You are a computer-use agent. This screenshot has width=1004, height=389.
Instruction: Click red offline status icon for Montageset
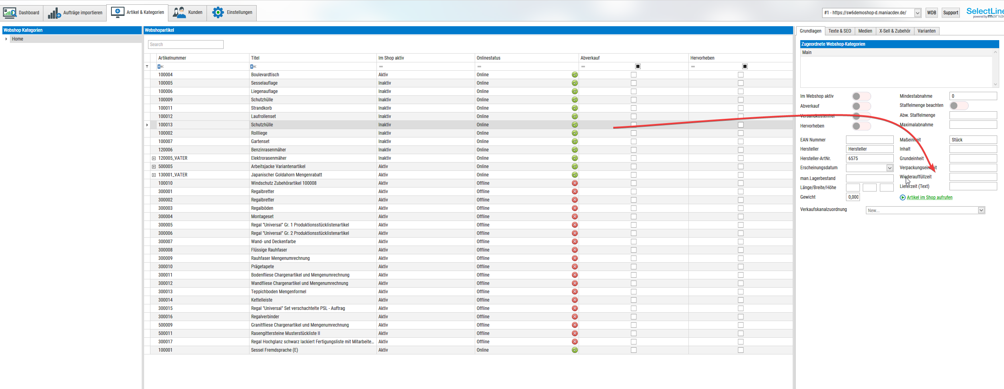[575, 217]
